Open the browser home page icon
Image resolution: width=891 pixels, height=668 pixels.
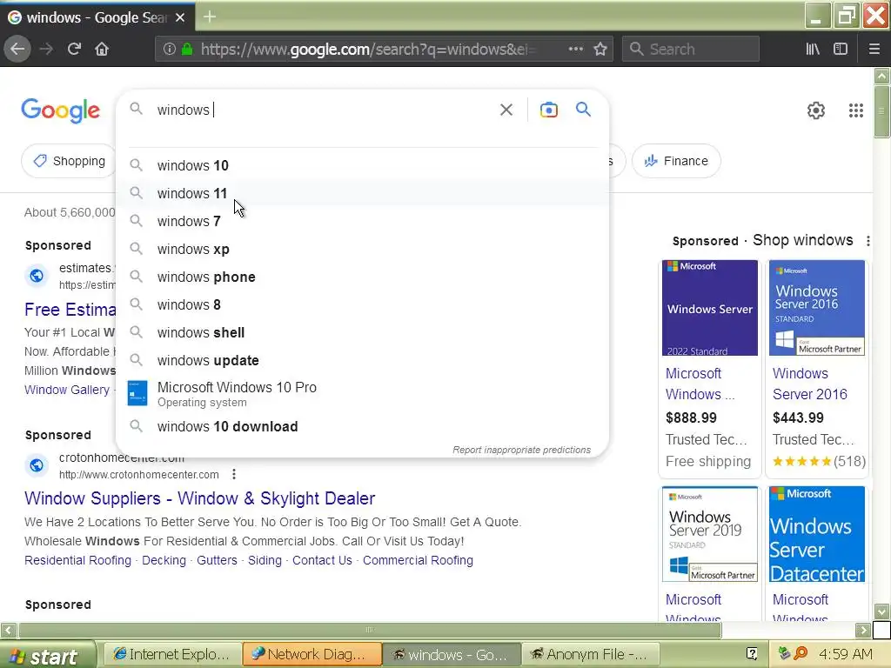point(102,49)
